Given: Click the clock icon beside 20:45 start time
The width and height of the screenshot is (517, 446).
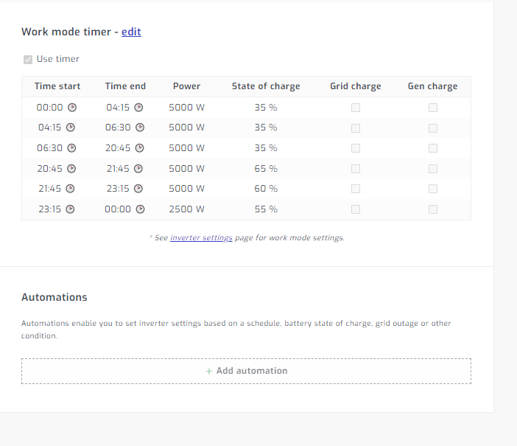Looking at the screenshot, I should click(x=71, y=169).
